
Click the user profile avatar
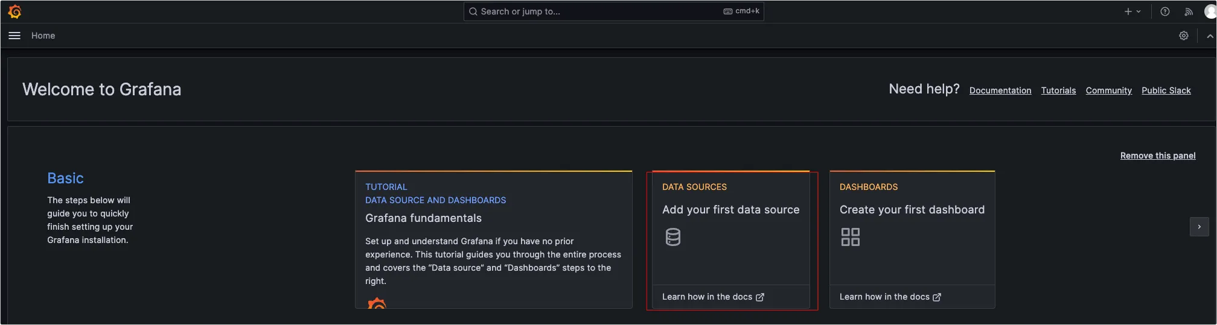(1210, 11)
